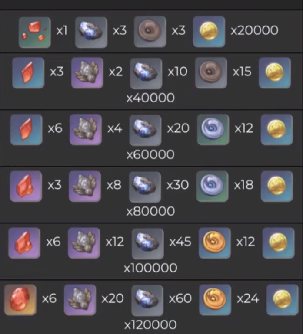
Task: Click the blue ore icon beside x45
Action: click(148, 244)
